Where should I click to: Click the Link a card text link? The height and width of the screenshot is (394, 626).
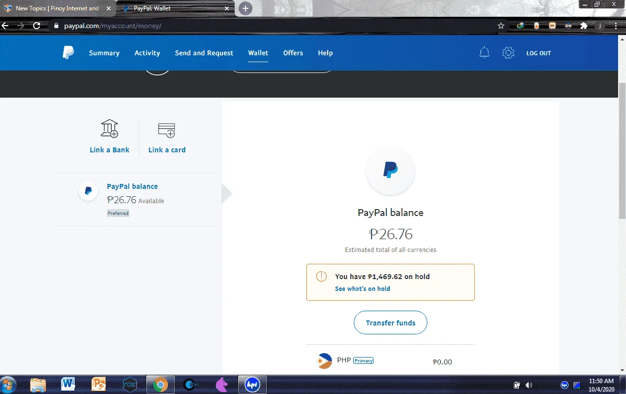[x=167, y=150]
